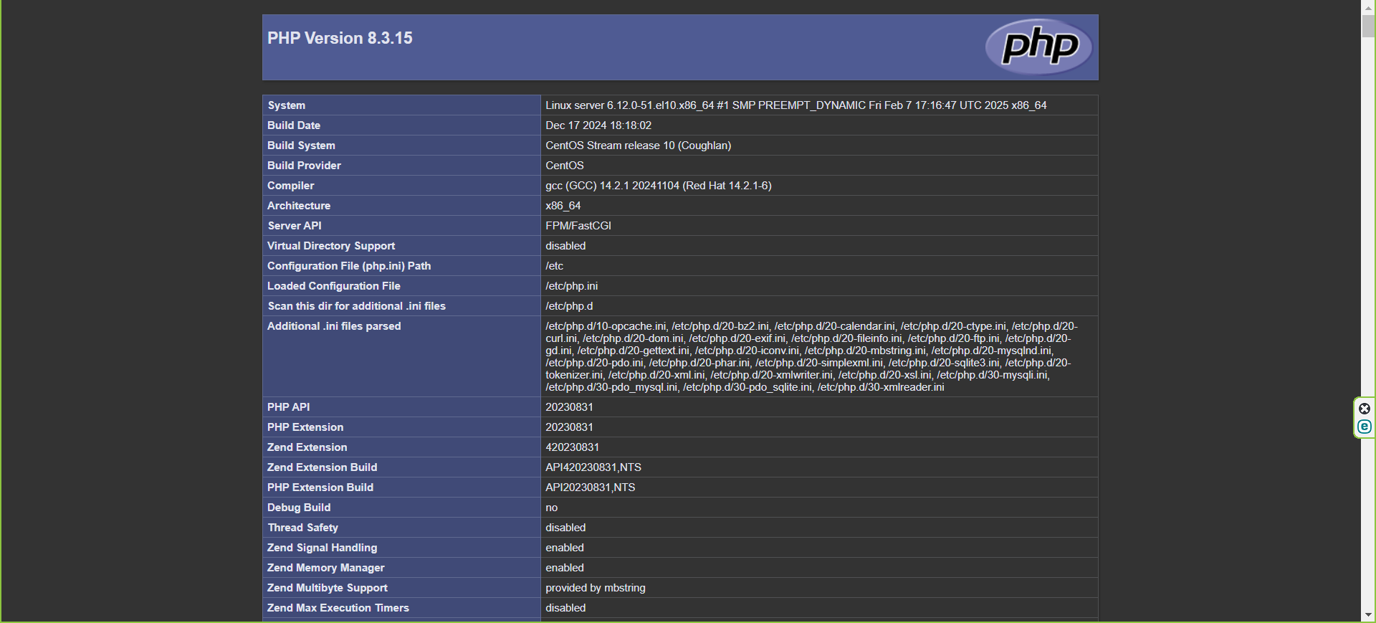The image size is (1376, 623).
Task: Click the 'Build Provider' label
Action: tap(304, 166)
